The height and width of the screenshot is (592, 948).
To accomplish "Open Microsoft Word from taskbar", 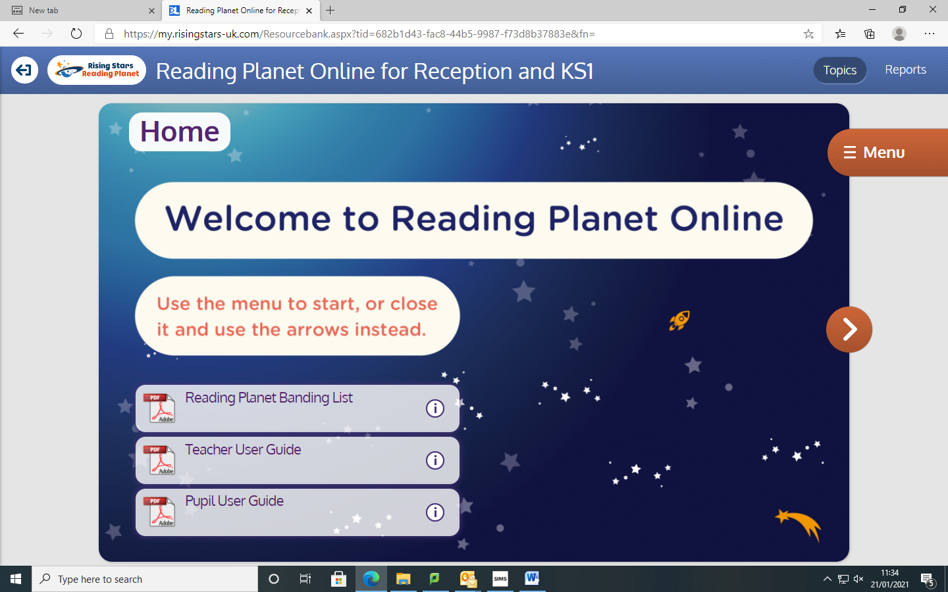I will [x=533, y=579].
